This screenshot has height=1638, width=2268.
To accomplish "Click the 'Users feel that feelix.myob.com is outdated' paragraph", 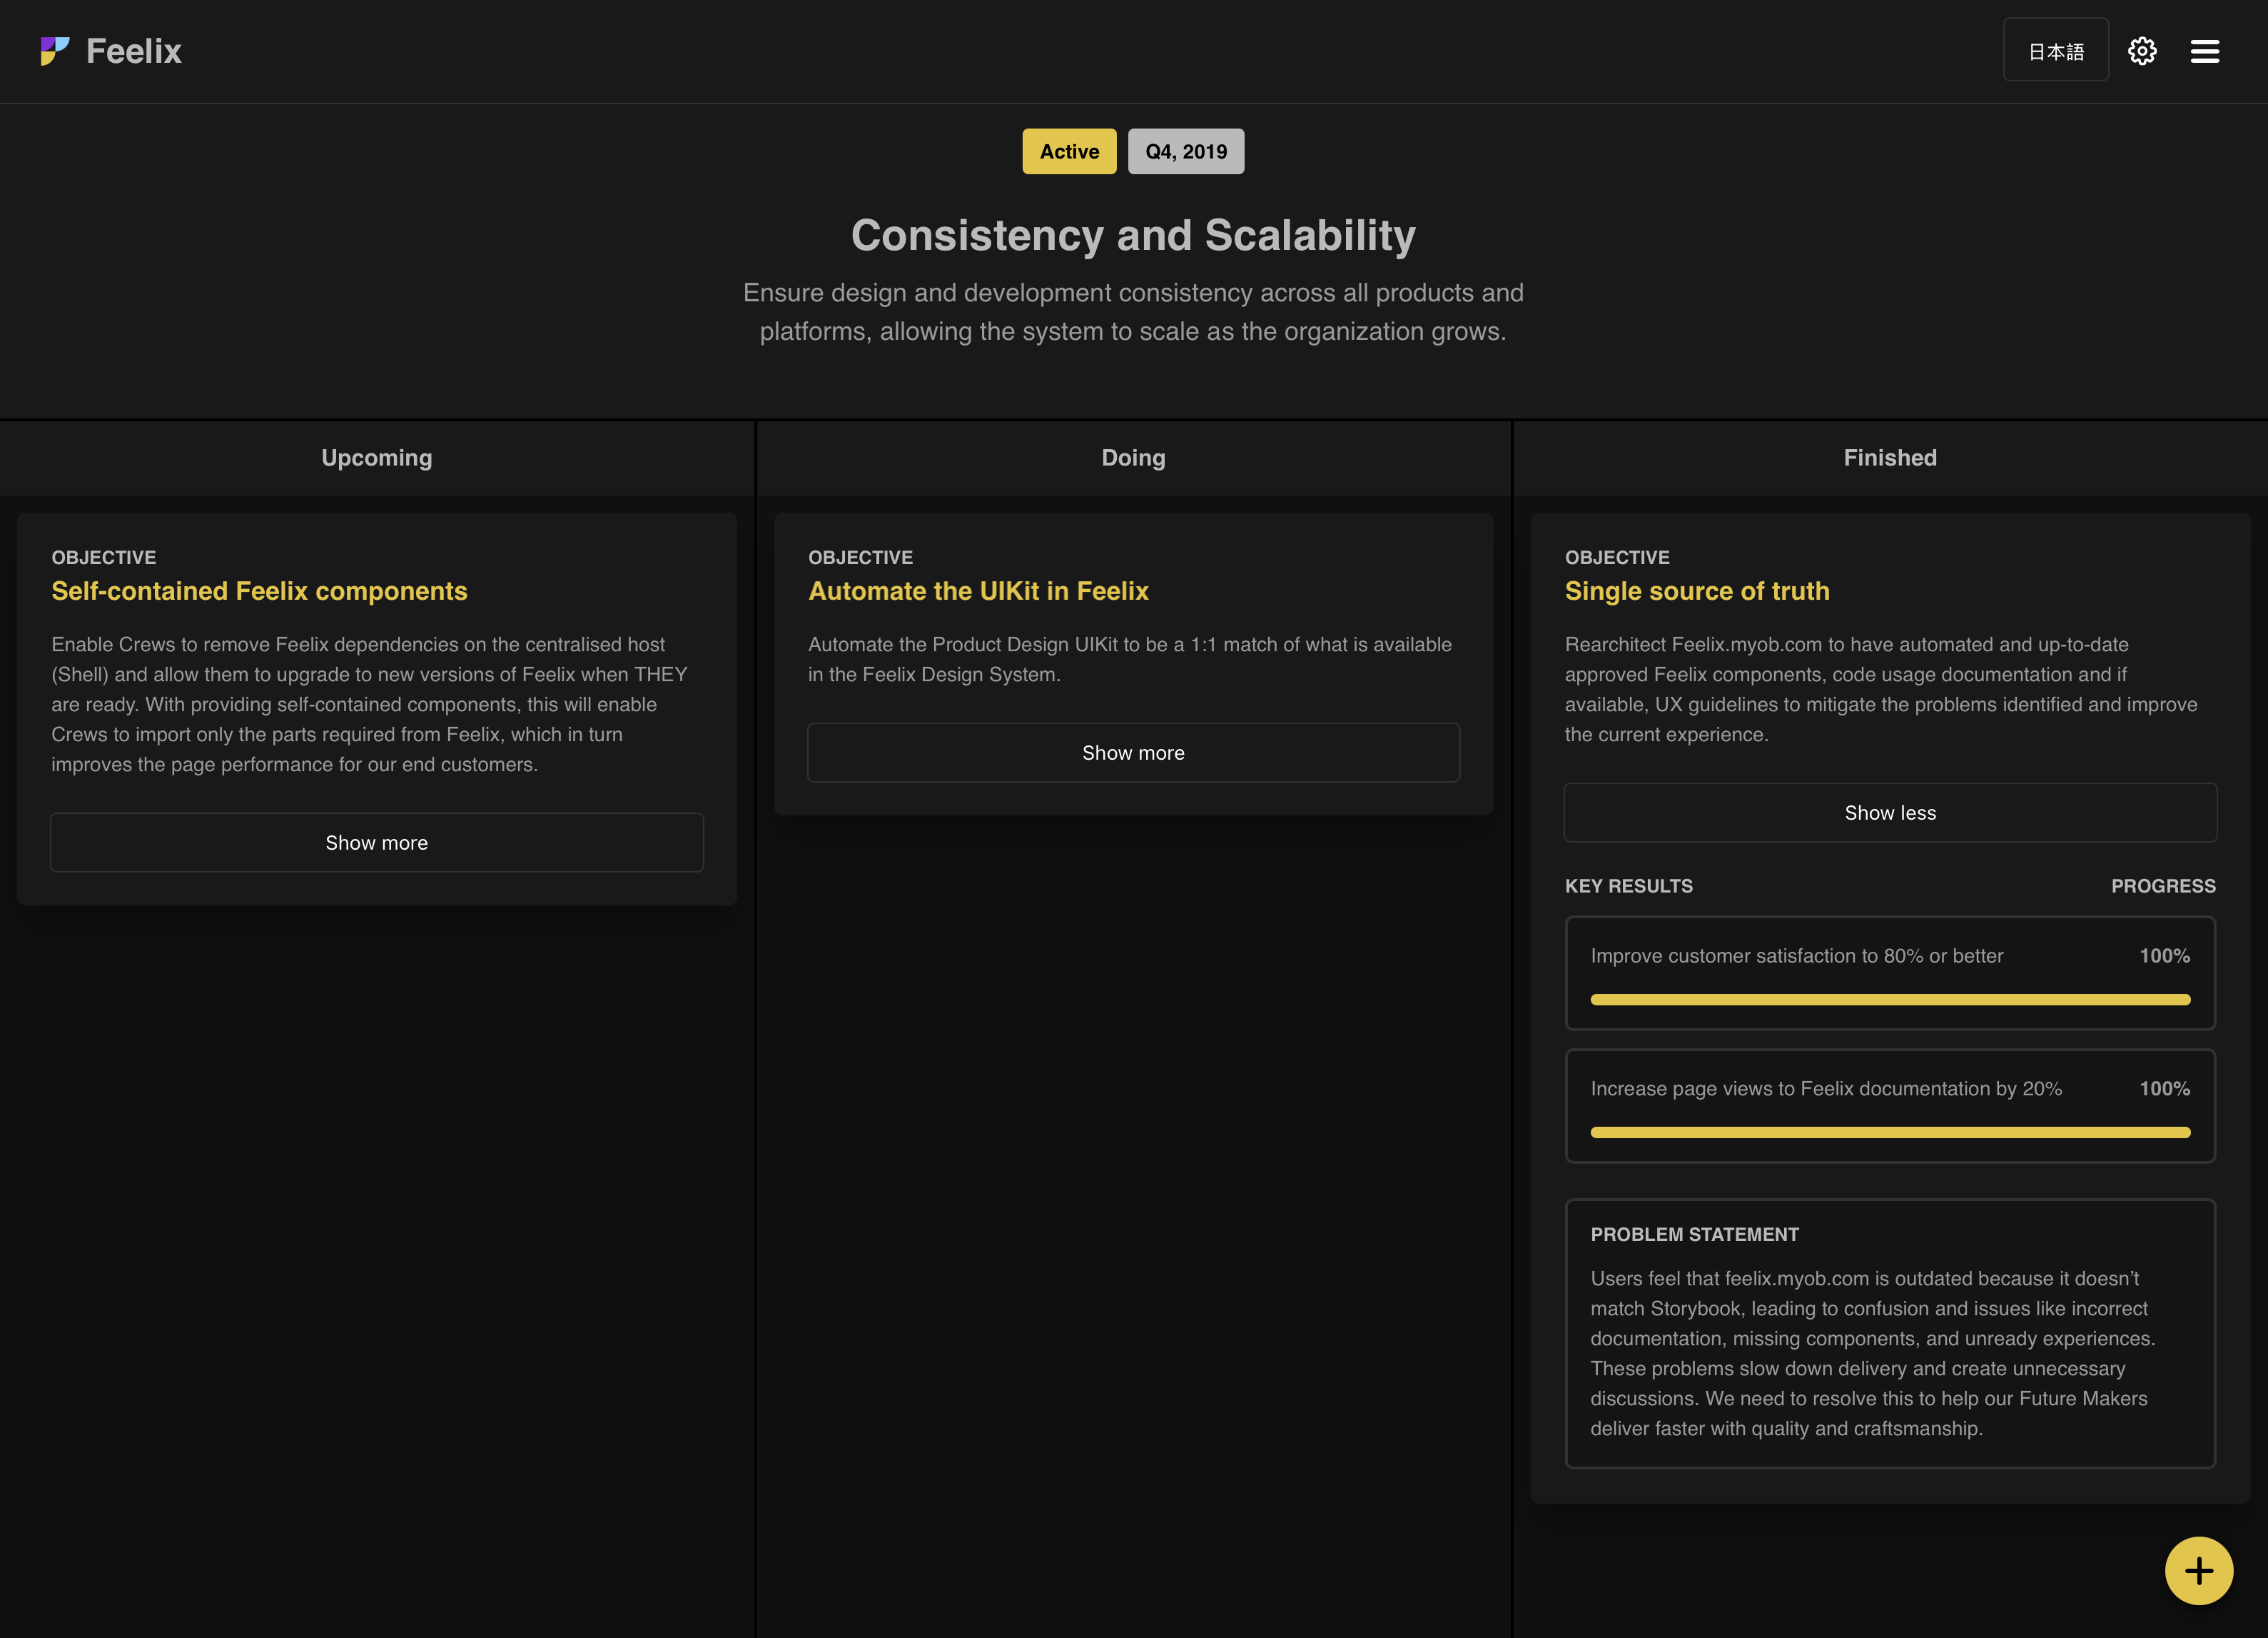I will (1873, 1354).
